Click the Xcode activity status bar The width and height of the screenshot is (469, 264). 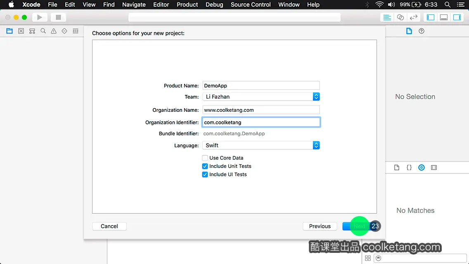pyautogui.click(x=234, y=17)
